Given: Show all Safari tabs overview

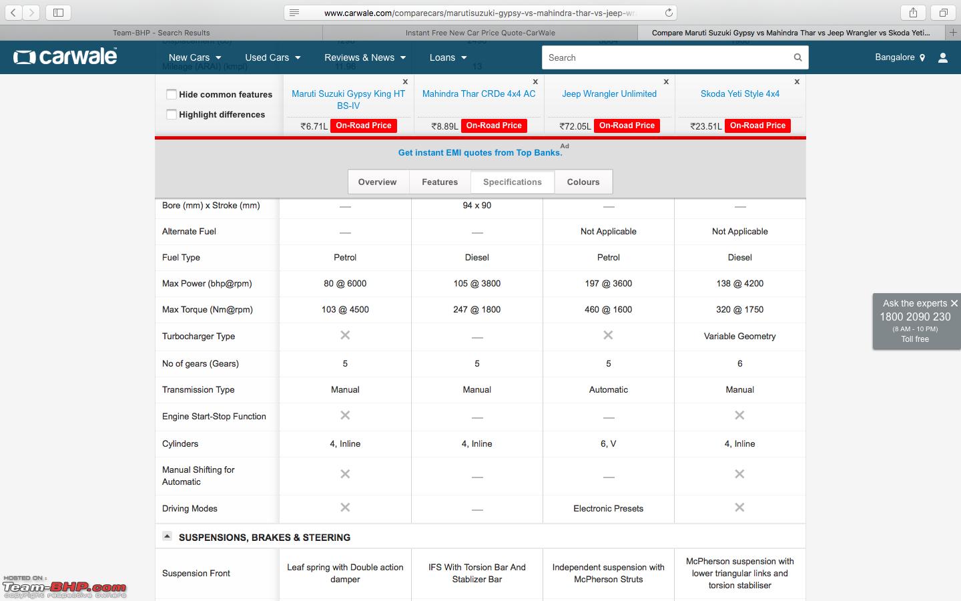Looking at the screenshot, I should coord(943,12).
